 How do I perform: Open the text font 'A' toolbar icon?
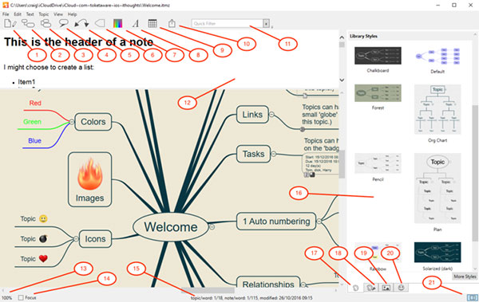136,23
